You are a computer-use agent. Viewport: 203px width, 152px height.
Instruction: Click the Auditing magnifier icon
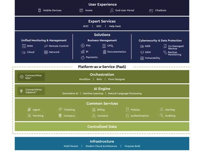click(x=161, y=116)
